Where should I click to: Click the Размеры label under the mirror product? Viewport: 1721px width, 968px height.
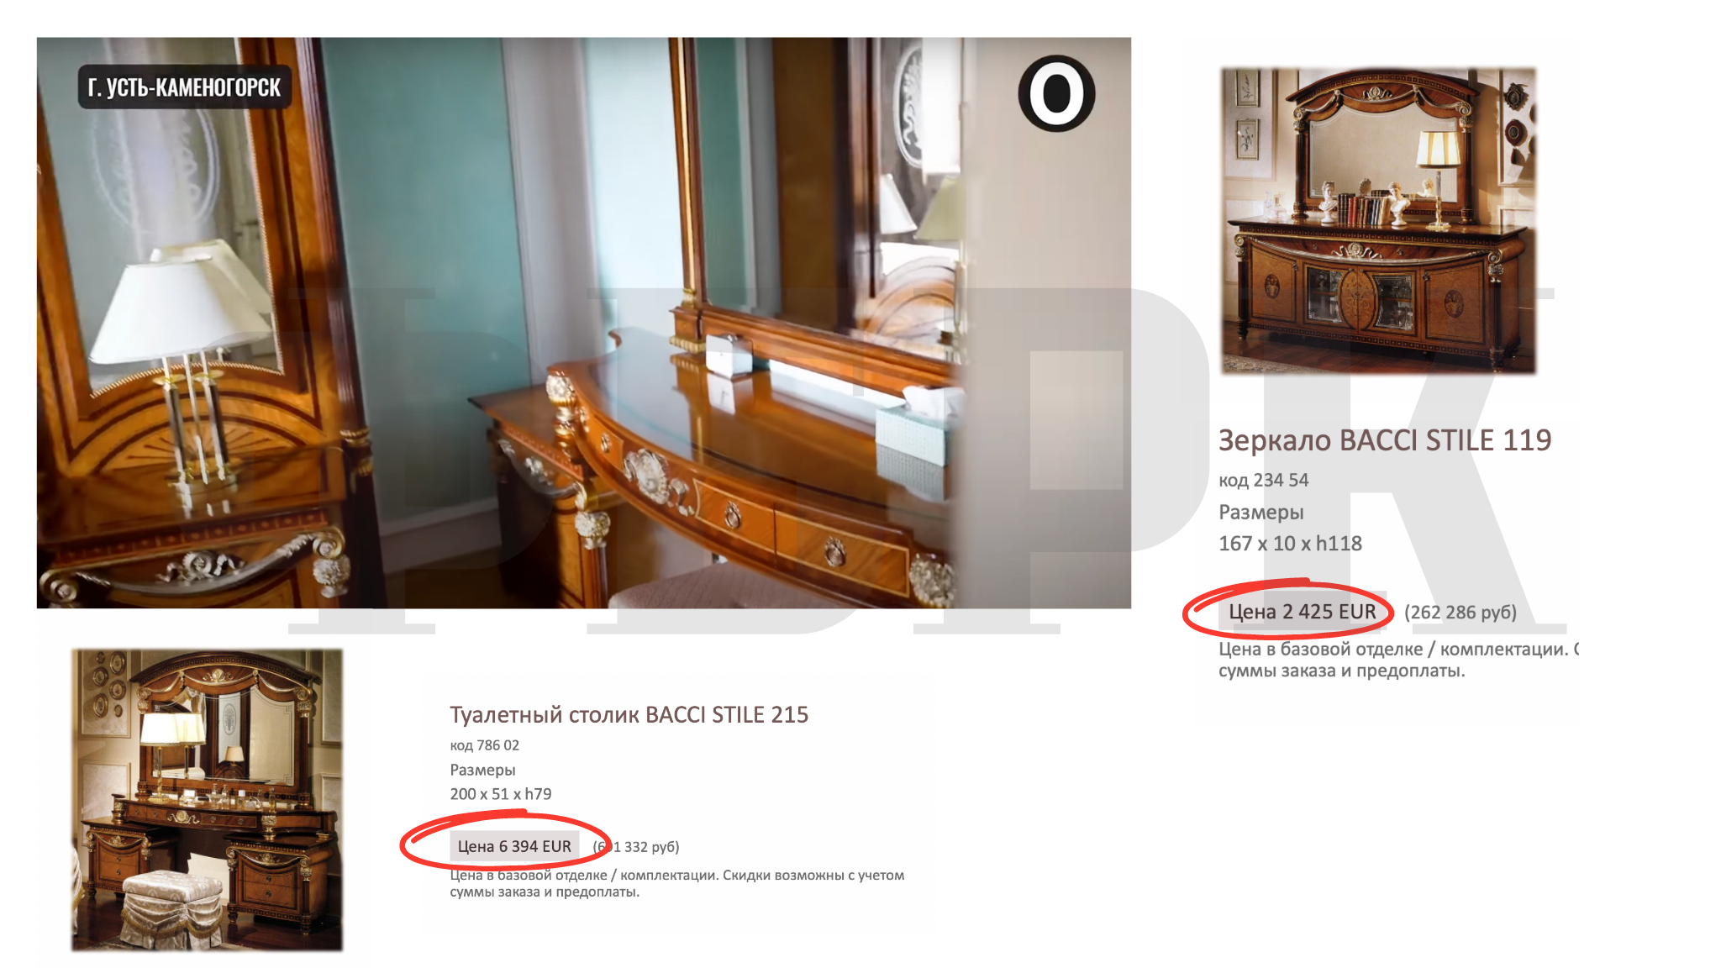tap(1261, 512)
